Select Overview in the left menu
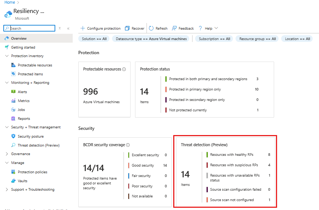The width and height of the screenshot is (319, 210). pyautogui.click(x=19, y=39)
